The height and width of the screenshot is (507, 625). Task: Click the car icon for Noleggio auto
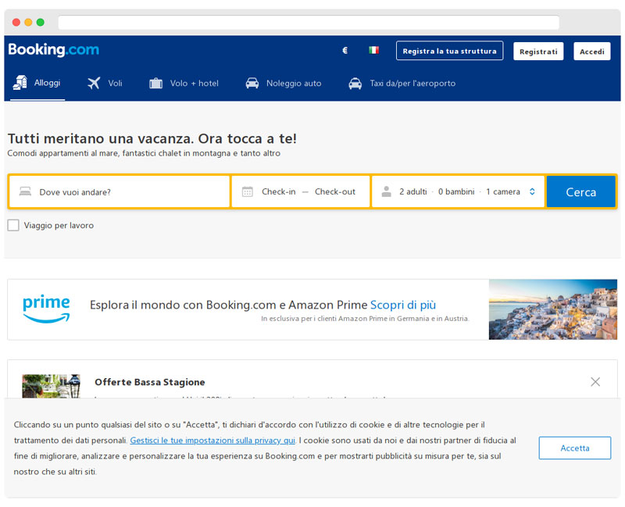252,84
